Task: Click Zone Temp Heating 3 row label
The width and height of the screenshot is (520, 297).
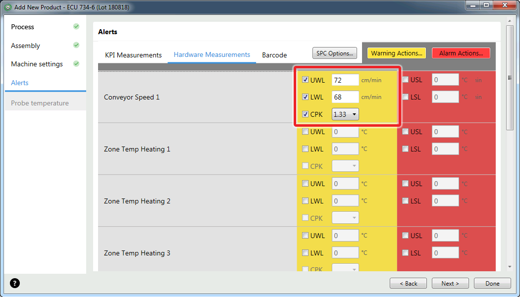Action: tap(137, 253)
